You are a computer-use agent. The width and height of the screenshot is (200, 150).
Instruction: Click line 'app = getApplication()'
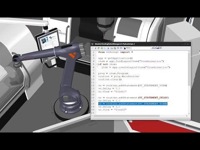(x=115, y=58)
